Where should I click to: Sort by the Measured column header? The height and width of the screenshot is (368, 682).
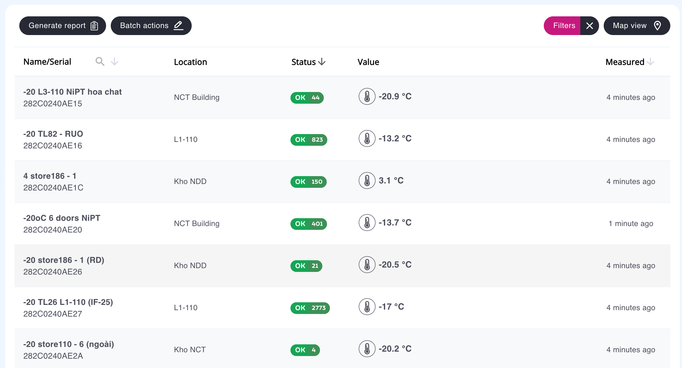pyautogui.click(x=630, y=62)
